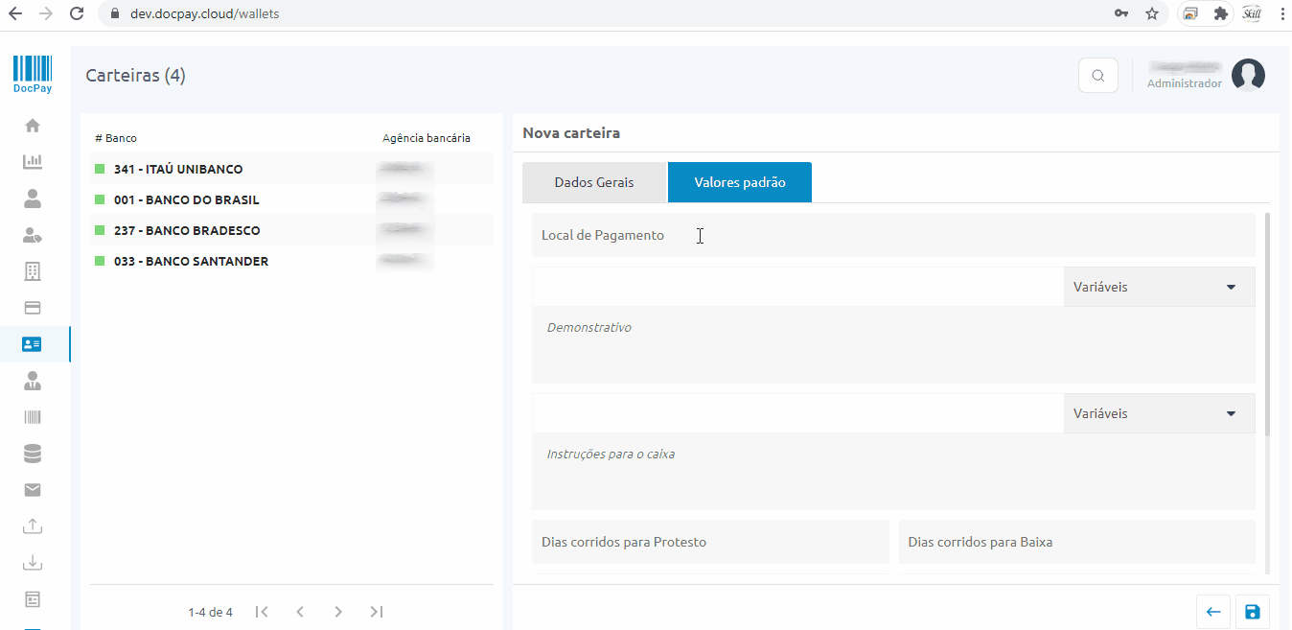Open the upload icon in sidebar
The image size is (1292, 630).
[x=33, y=526]
